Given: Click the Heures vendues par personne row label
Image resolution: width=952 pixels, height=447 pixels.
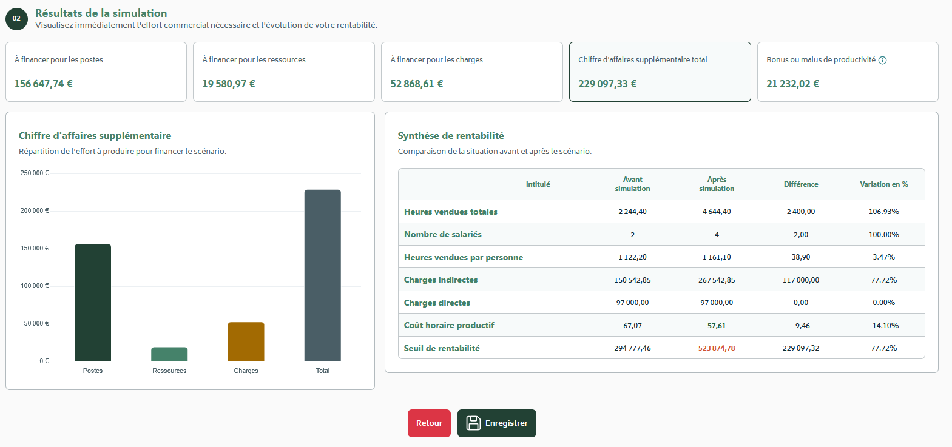Looking at the screenshot, I should (x=464, y=257).
